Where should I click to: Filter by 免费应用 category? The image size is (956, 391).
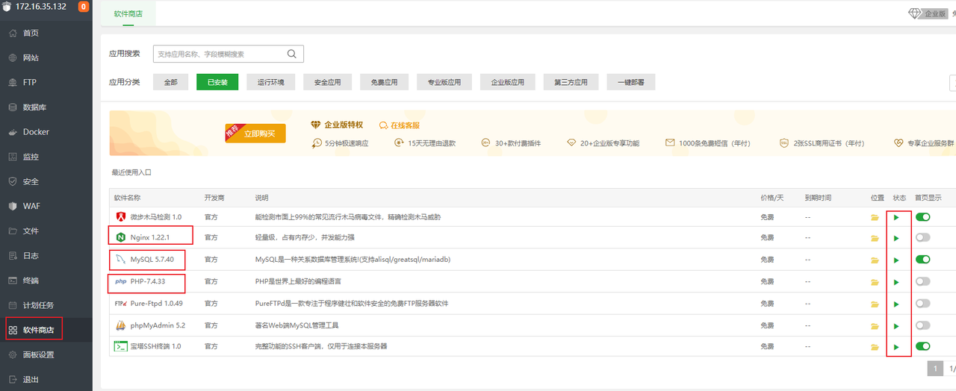tap(384, 82)
